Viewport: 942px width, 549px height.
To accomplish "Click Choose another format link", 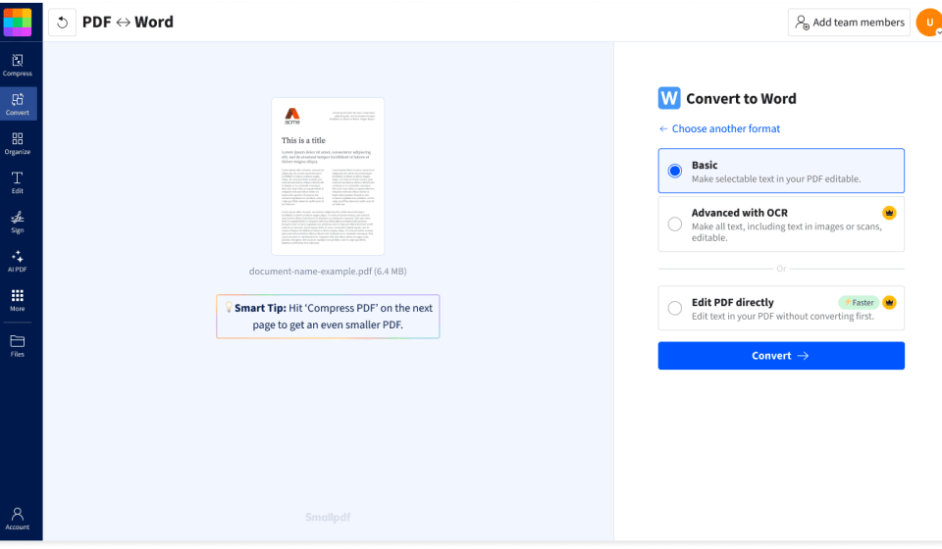I will [719, 128].
